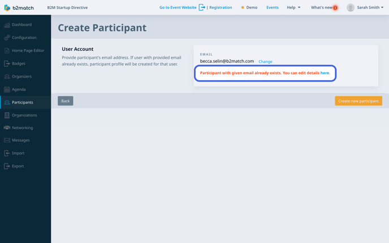
Task: Click the Networking icon in sidebar
Action: click(x=7, y=128)
